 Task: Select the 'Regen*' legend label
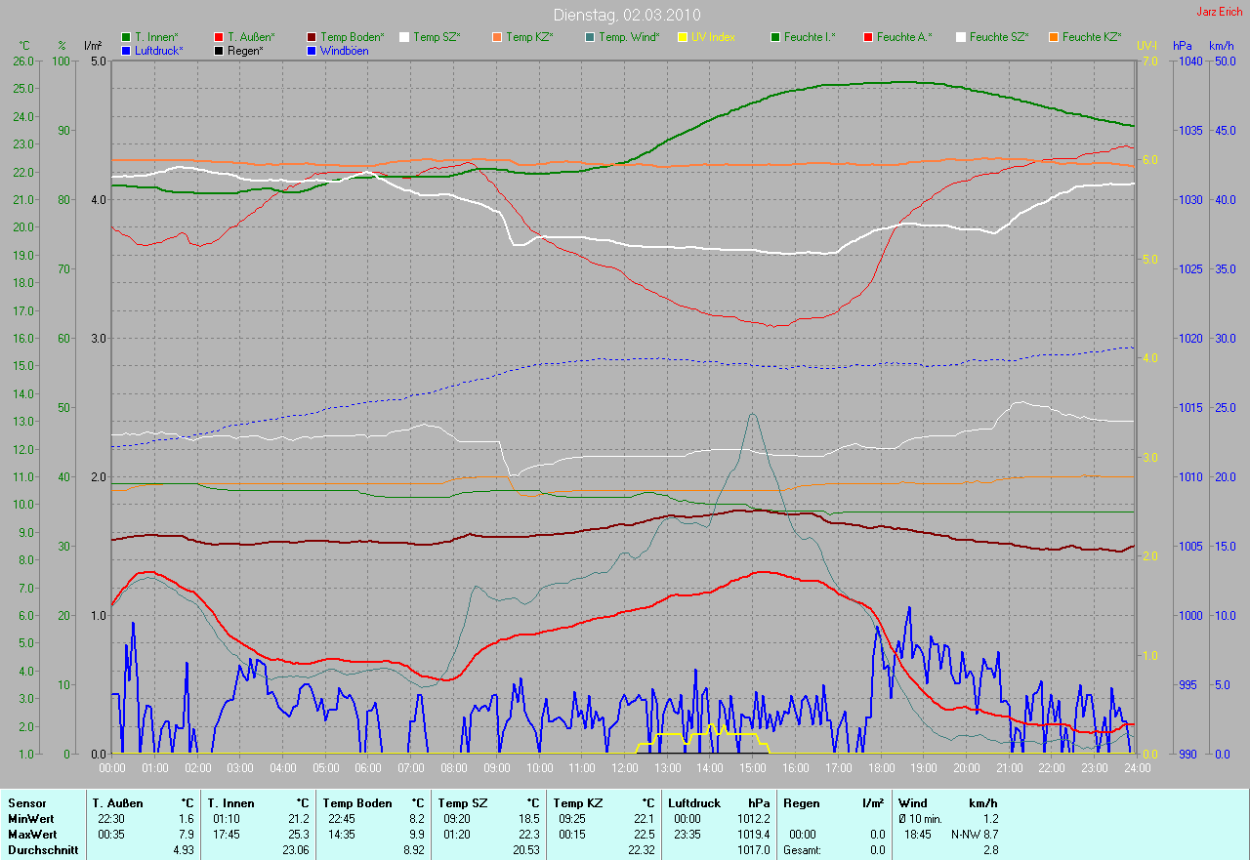[x=245, y=51]
